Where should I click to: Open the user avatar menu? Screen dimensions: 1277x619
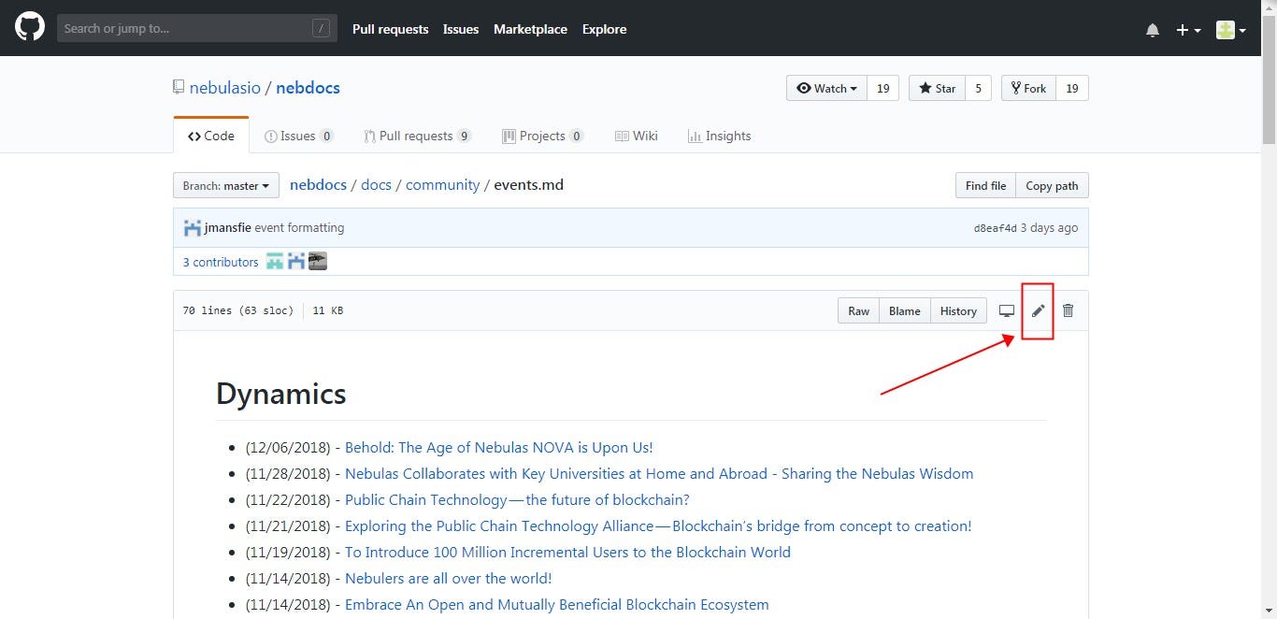click(1231, 30)
